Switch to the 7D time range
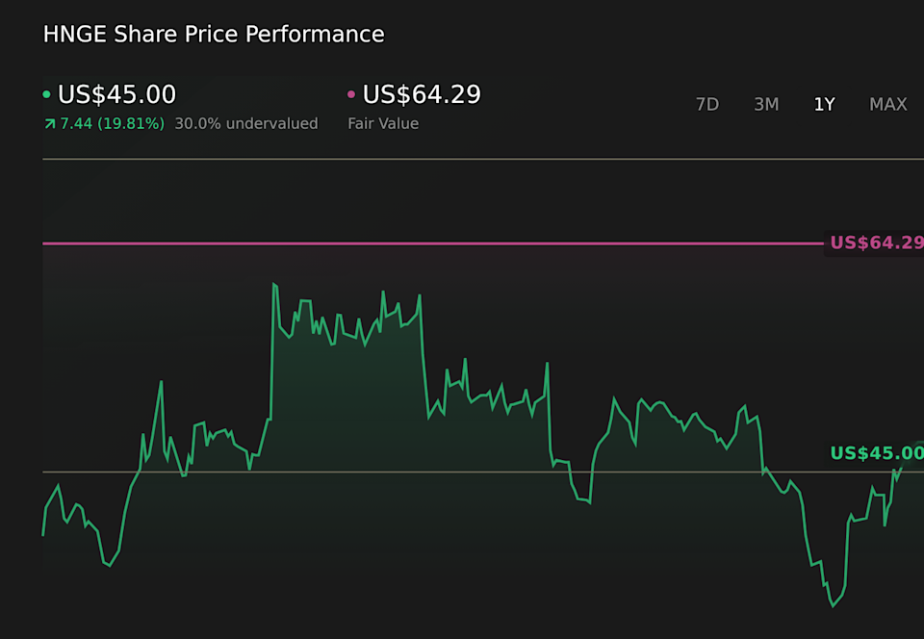 pyautogui.click(x=707, y=104)
